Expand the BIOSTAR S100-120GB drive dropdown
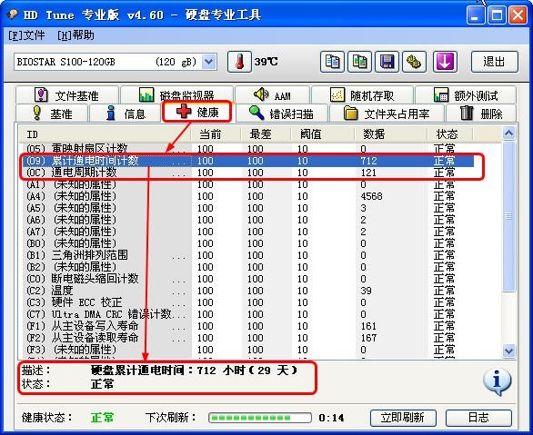This screenshot has height=435, width=533. tap(208, 62)
